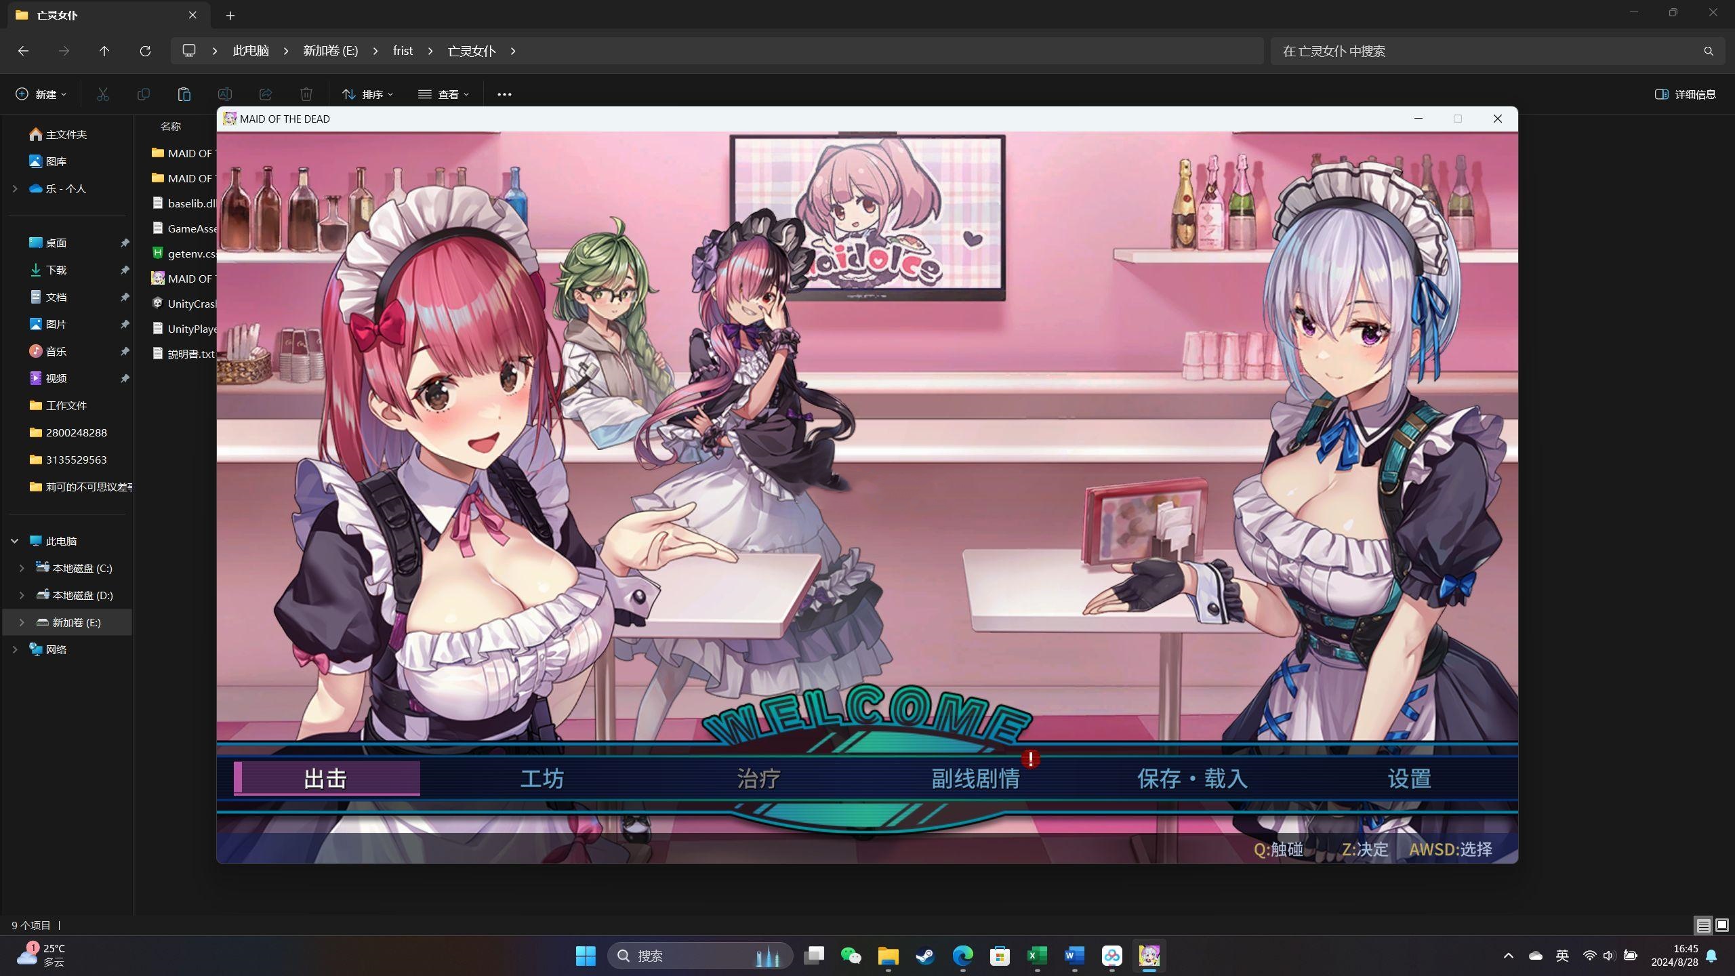Show hidden system tray icons
The width and height of the screenshot is (1735, 976).
(x=1509, y=956)
